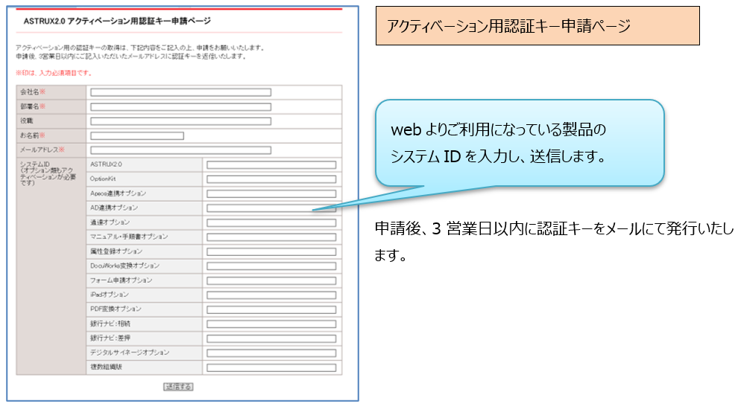Click the 複数組織版 label
Viewport: 741px width, 407px height.
pyautogui.click(x=106, y=366)
